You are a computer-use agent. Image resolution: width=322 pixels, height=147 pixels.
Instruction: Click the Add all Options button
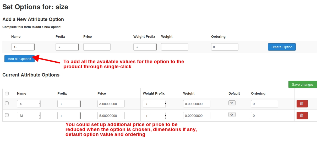(19, 59)
